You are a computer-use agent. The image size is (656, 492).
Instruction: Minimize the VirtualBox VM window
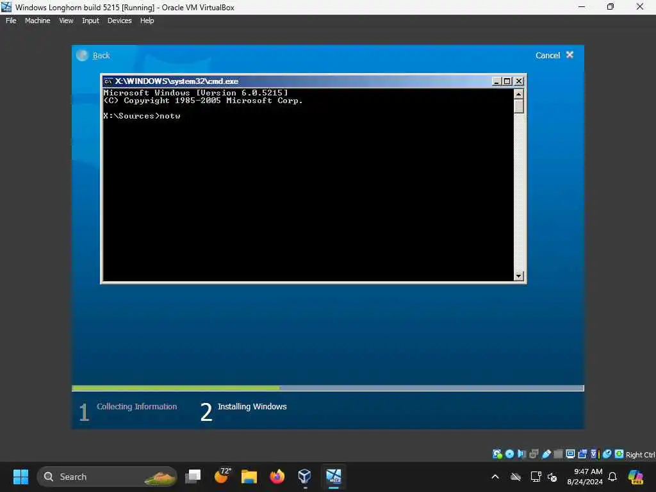click(582, 6)
